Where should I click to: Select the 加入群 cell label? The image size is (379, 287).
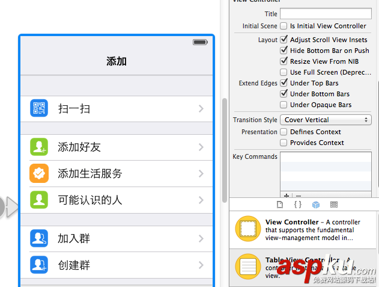point(74,238)
